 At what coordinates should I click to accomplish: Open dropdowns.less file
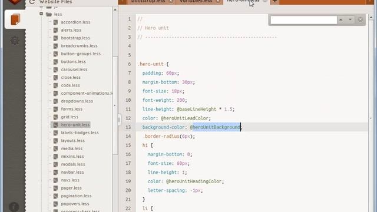click(77, 101)
